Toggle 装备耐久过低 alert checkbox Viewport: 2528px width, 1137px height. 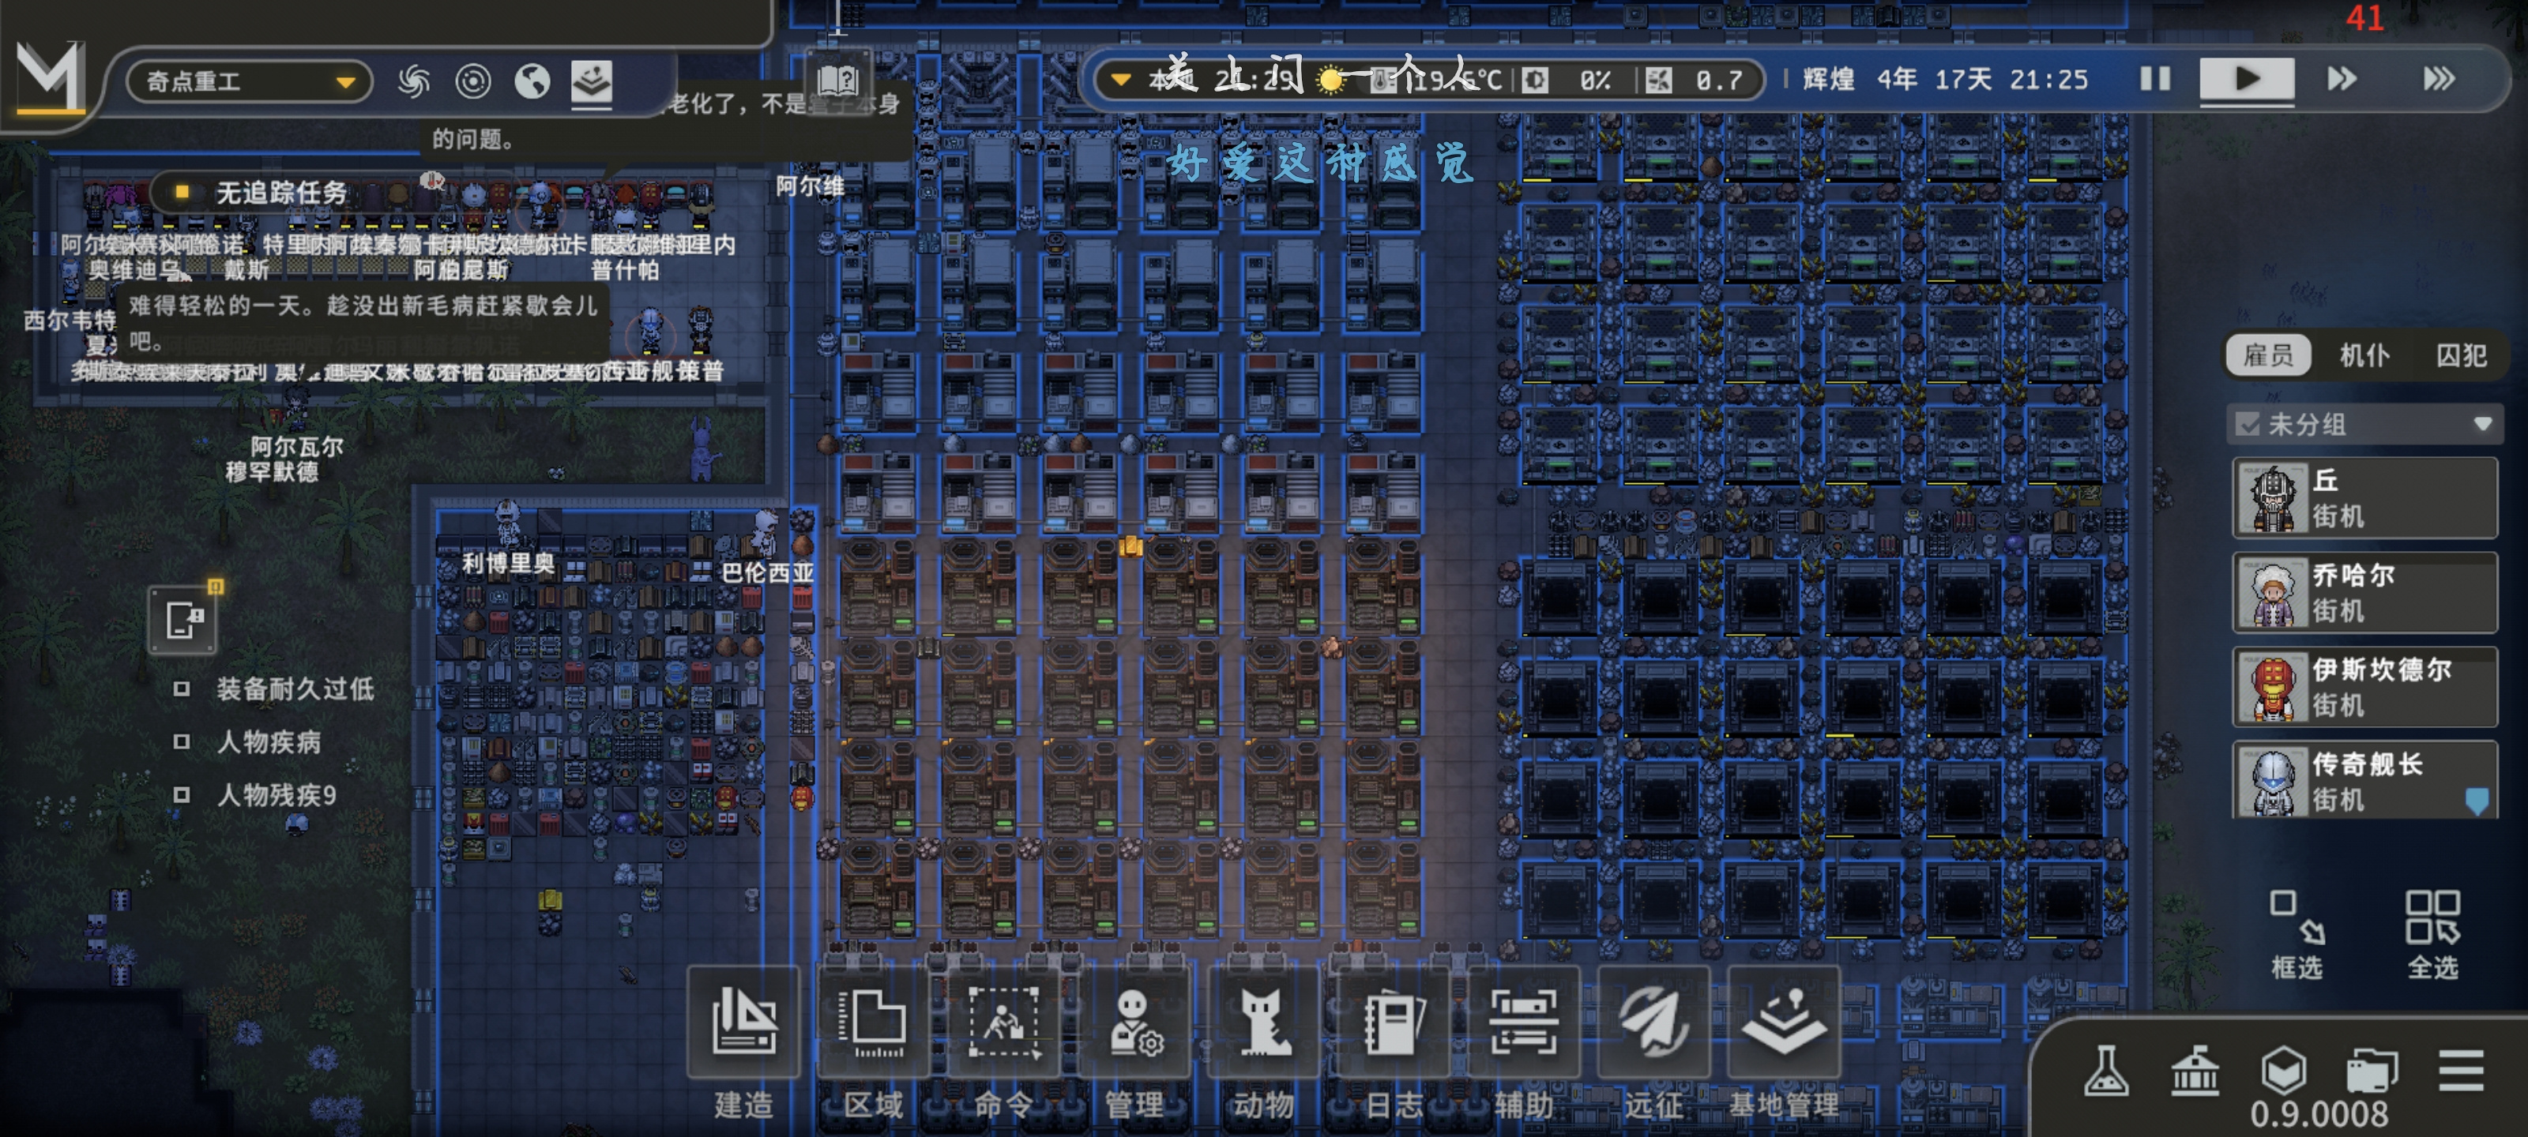182,689
